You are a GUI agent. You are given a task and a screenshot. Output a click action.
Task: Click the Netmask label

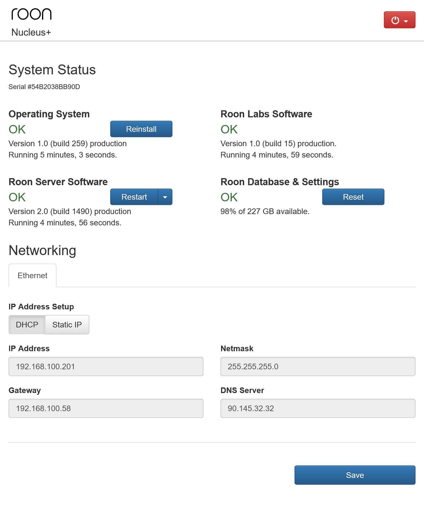coord(237,349)
